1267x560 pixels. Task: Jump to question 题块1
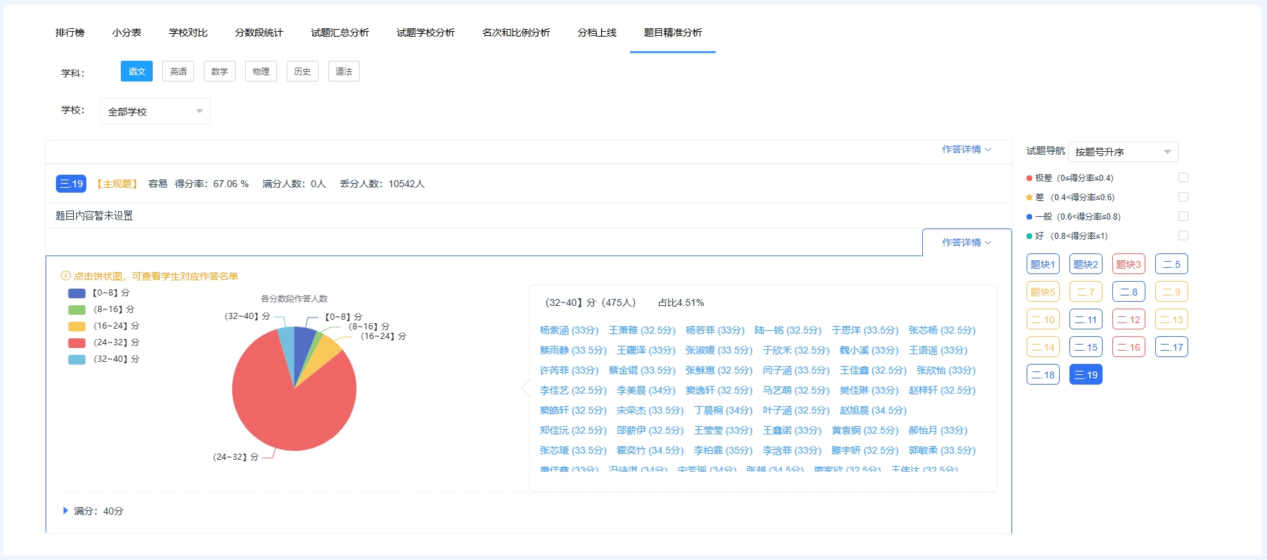click(1042, 264)
